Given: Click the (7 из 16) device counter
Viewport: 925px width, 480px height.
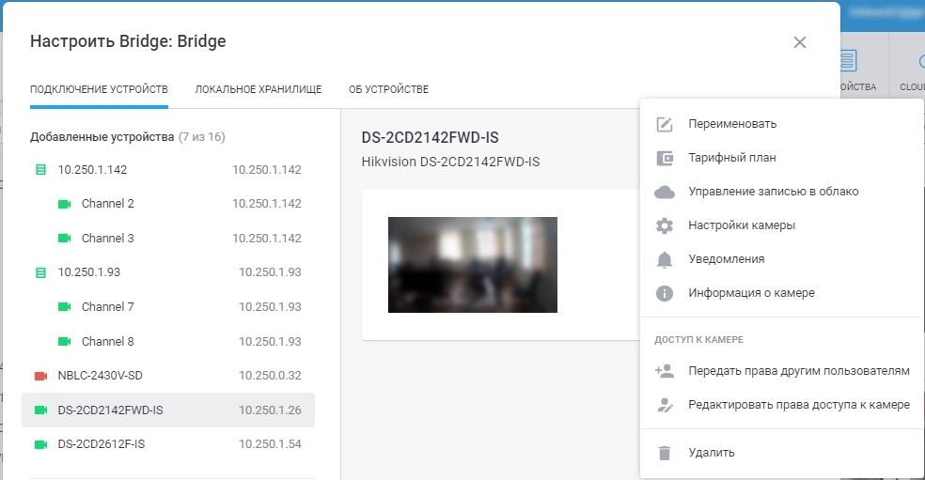Looking at the screenshot, I should [202, 137].
